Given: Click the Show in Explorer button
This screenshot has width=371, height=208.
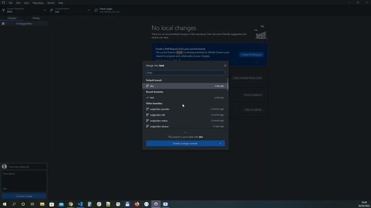Looking at the screenshot, I should point(253,95).
